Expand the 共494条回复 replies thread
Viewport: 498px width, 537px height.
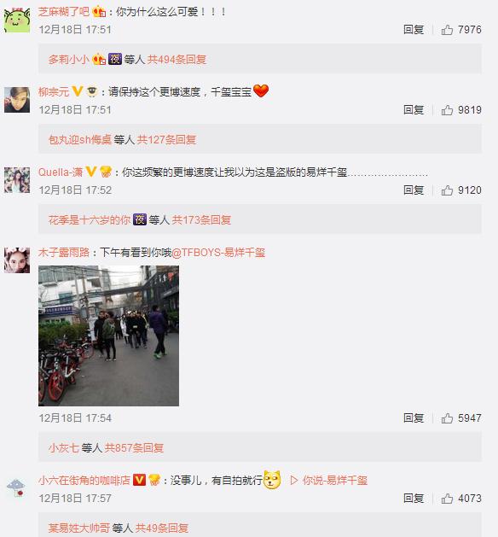tap(177, 60)
